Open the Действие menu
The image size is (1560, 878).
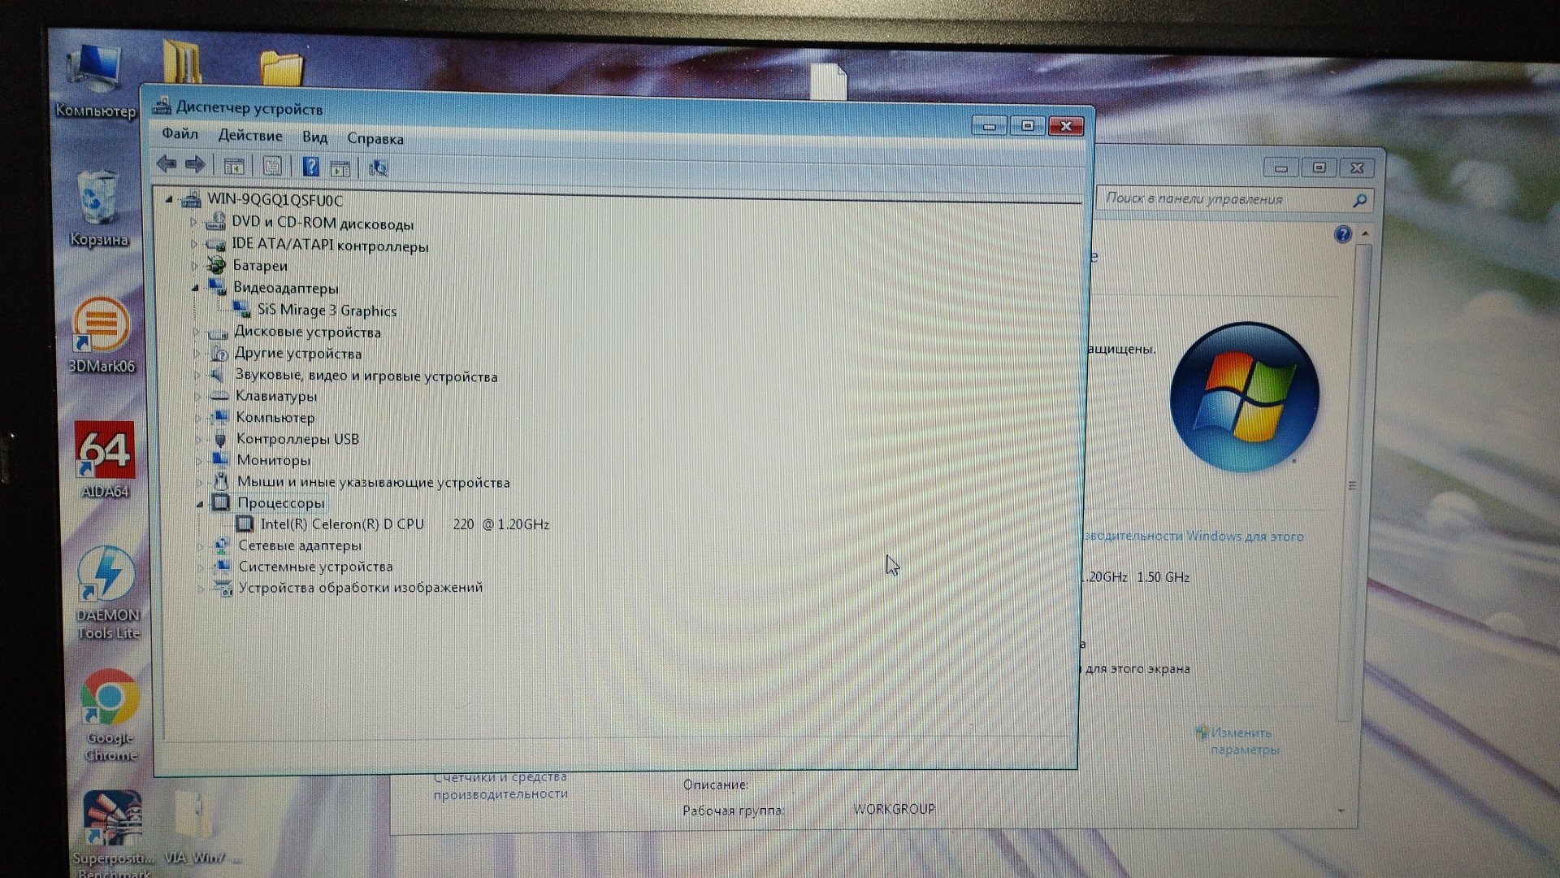point(250,136)
